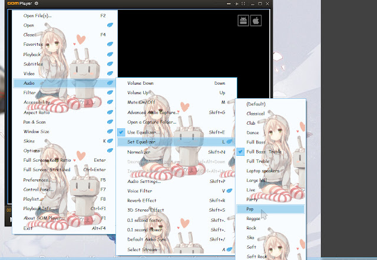Select the Pop equalizer preset

click(270, 209)
